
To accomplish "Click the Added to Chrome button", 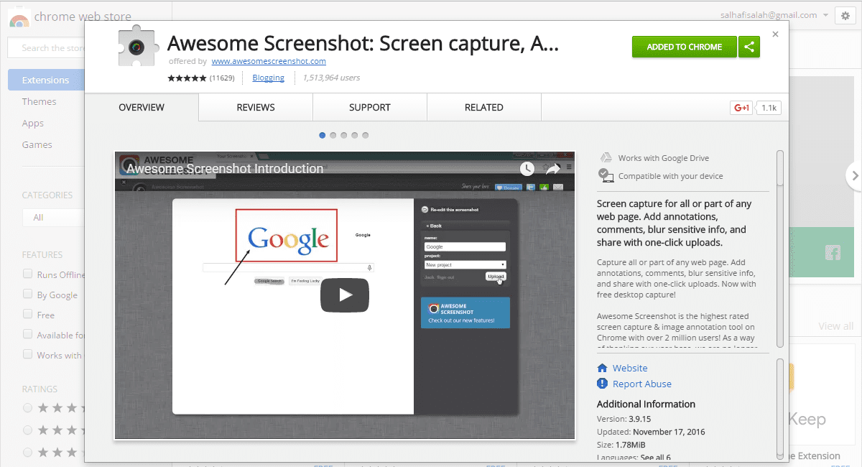I will click(x=685, y=47).
